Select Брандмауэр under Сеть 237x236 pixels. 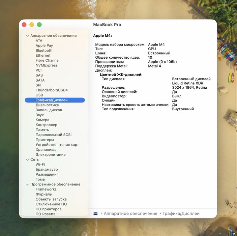[47, 170]
